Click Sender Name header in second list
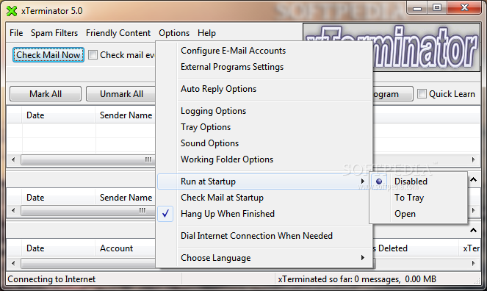 [126, 198]
